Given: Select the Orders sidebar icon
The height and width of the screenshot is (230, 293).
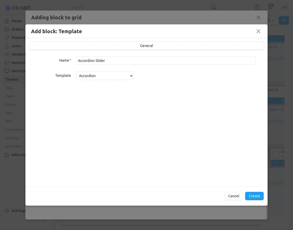Looking at the screenshot, I should (x=7, y=29).
